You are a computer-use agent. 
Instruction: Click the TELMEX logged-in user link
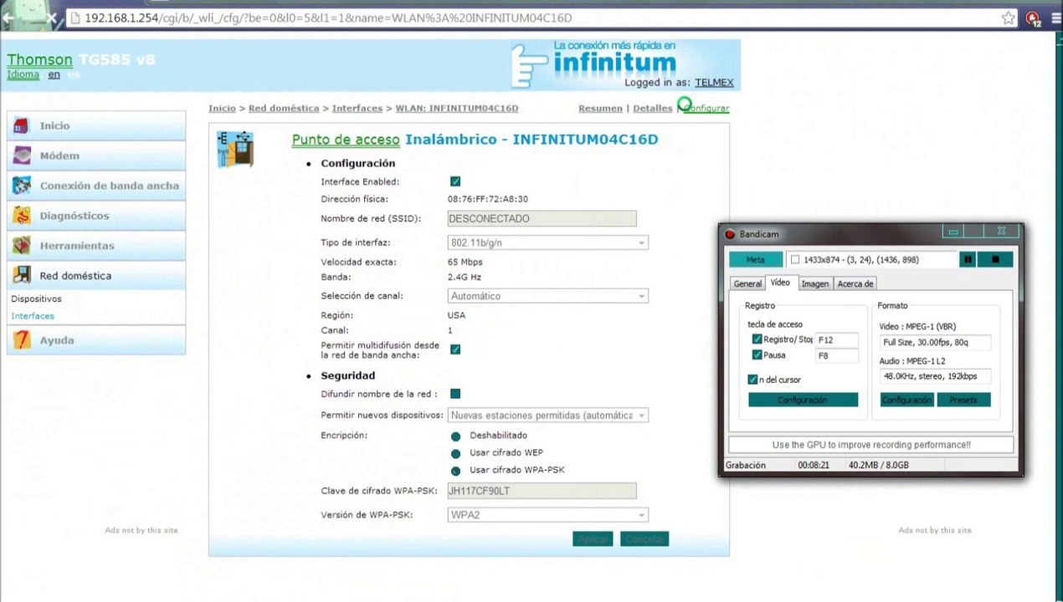[x=714, y=83]
